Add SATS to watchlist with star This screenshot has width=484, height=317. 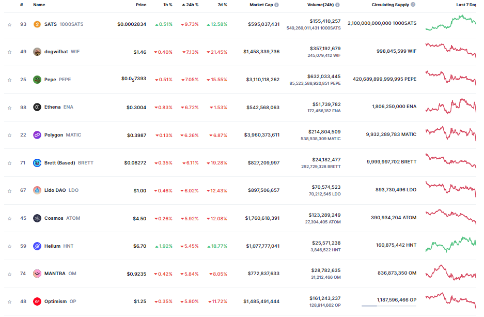pos(10,24)
